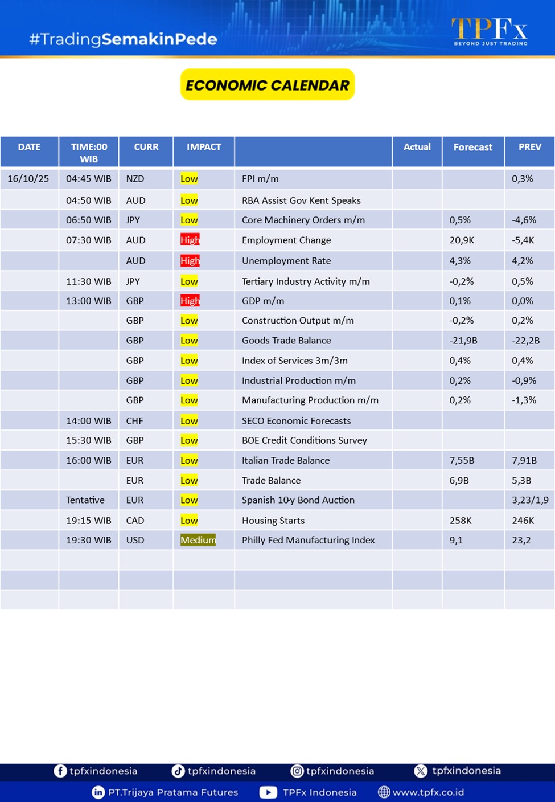Screen dimensions: 555x802
Task: Click the TikTok icon in footer
Action: pos(178,771)
